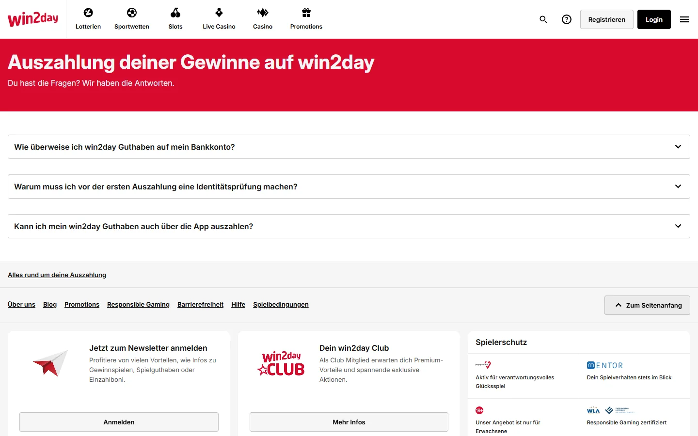The height and width of the screenshot is (436, 698).
Task: Click the Sportwetten menu label
Action: [132, 27]
